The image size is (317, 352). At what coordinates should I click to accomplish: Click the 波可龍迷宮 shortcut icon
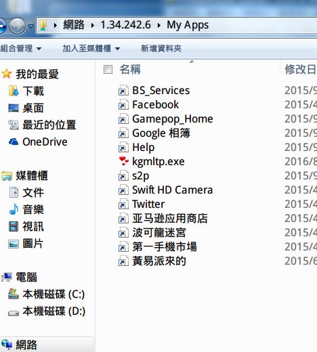coord(123,233)
